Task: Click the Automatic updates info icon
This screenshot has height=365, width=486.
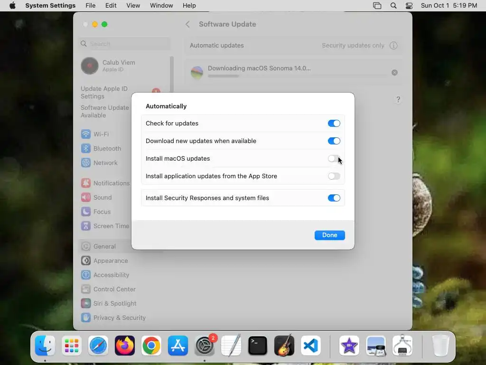Action: point(393,45)
